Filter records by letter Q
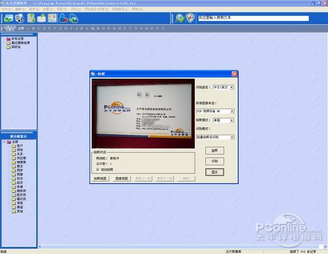 [114, 28]
